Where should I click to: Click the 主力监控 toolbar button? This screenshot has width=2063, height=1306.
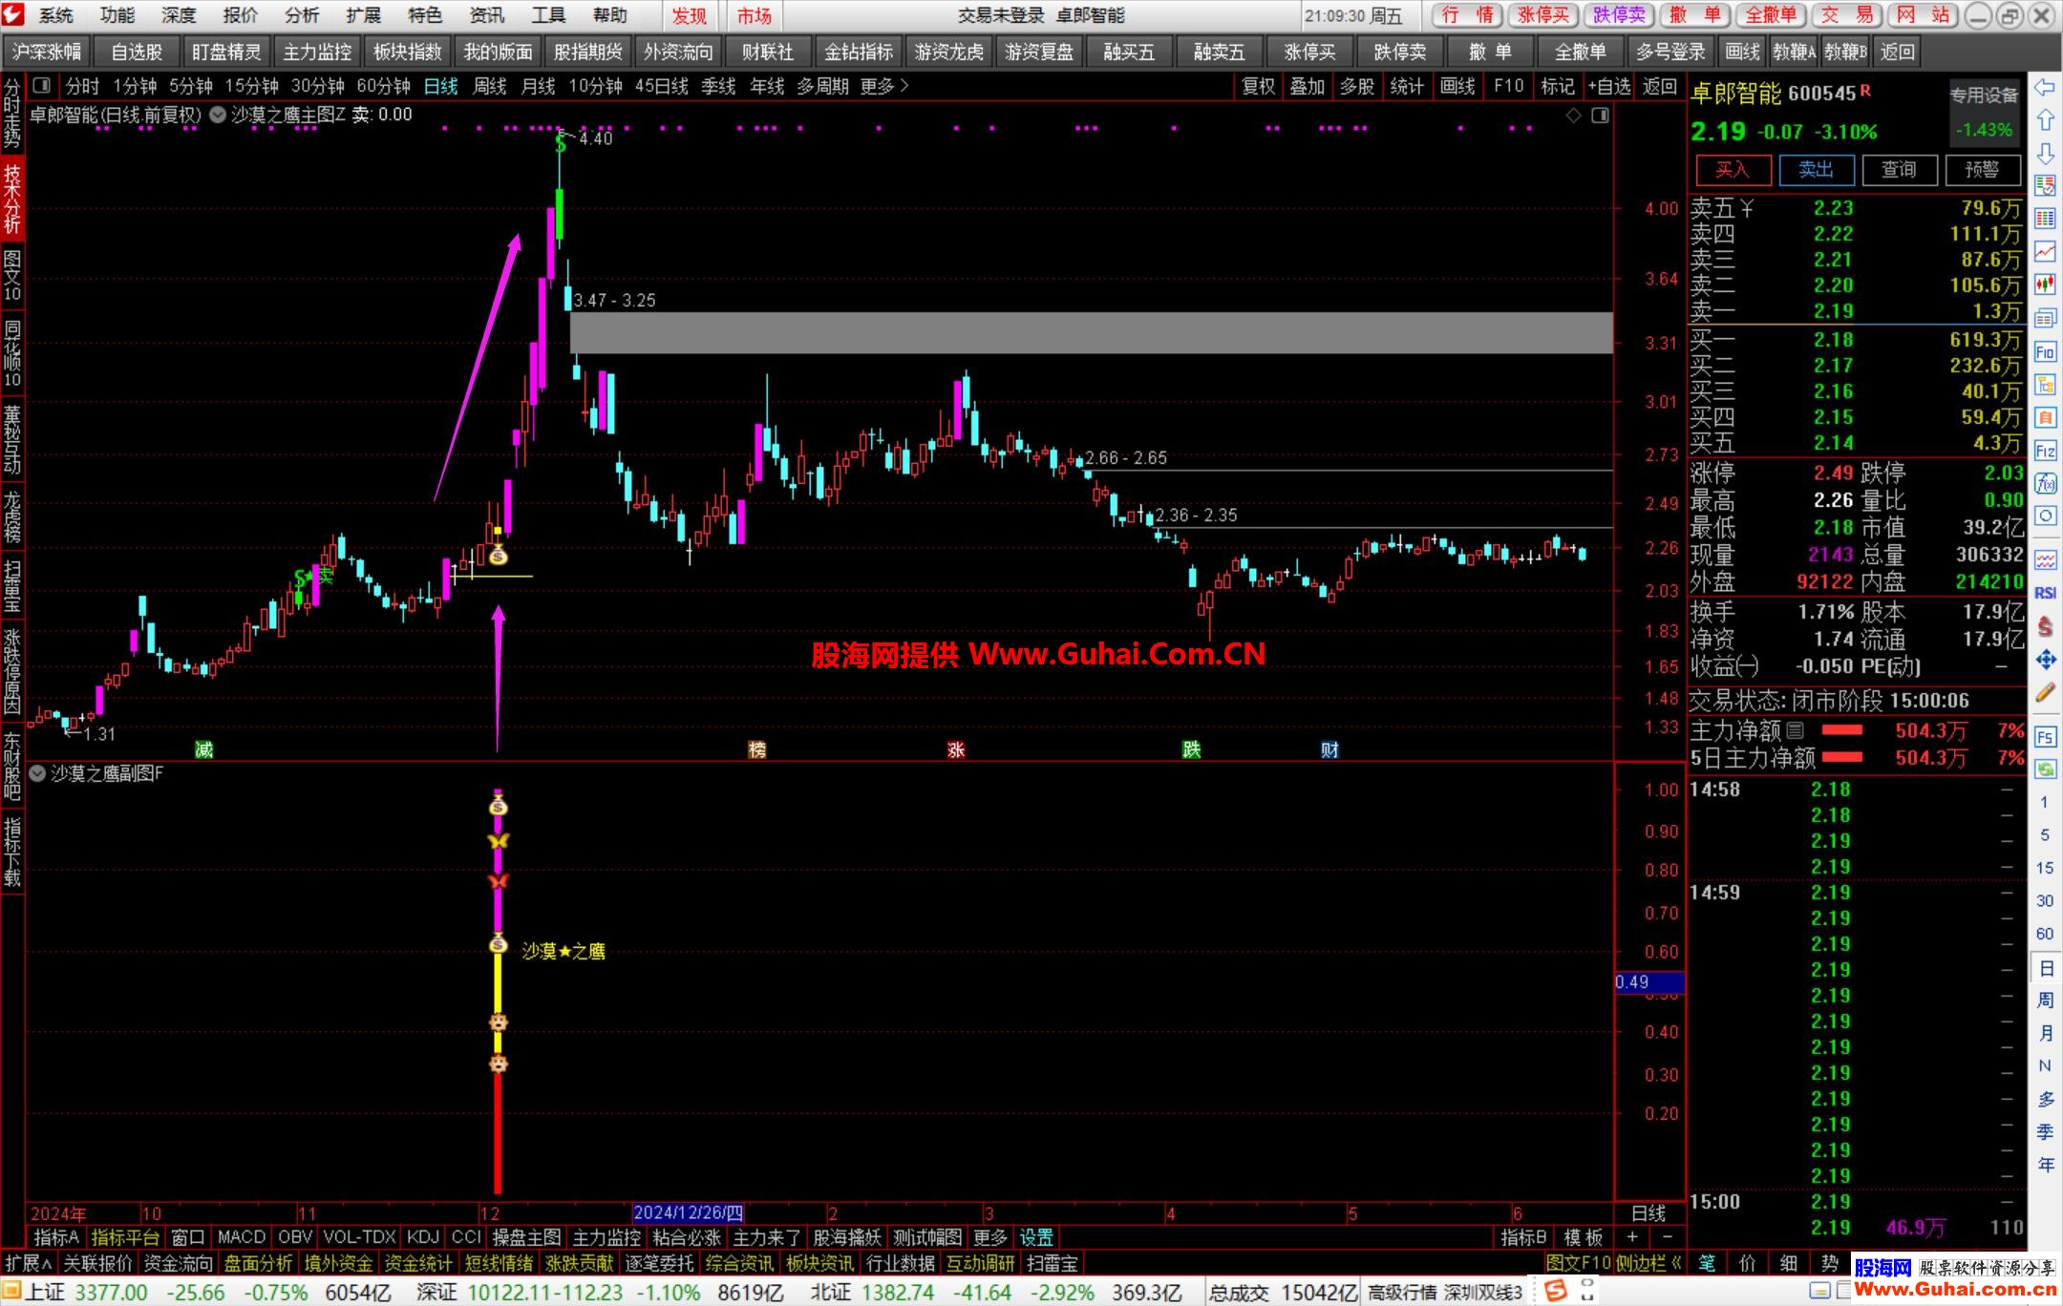click(x=318, y=52)
